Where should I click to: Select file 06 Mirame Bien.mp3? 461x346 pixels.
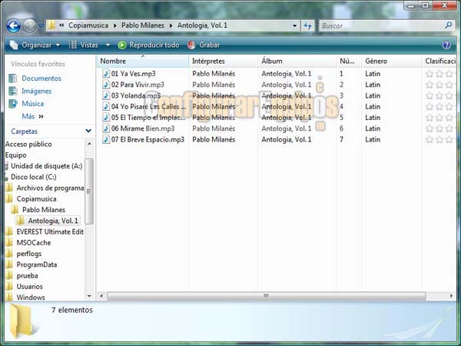143,128
